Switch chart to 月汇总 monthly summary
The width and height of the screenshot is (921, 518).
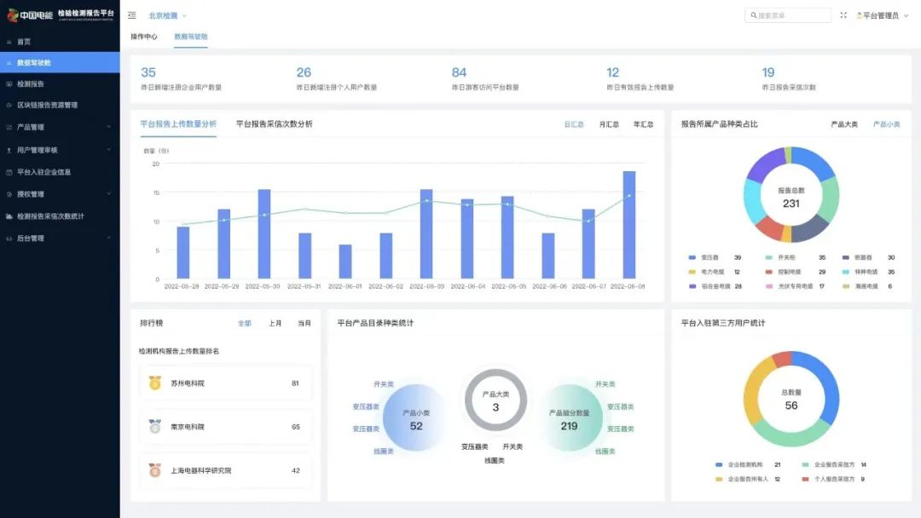(609, 124)
